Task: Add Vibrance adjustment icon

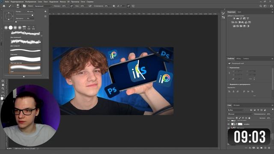Action: click(248, 18)
